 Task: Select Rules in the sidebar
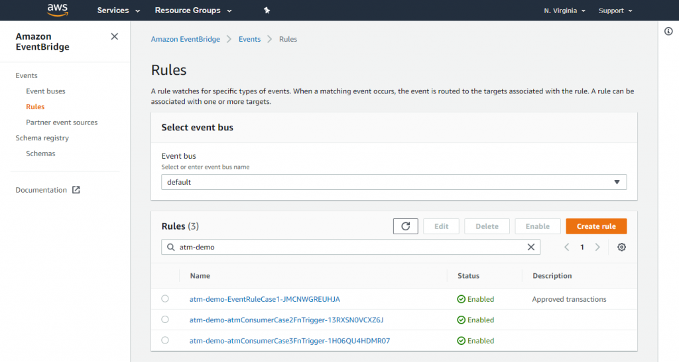point(35,107)
